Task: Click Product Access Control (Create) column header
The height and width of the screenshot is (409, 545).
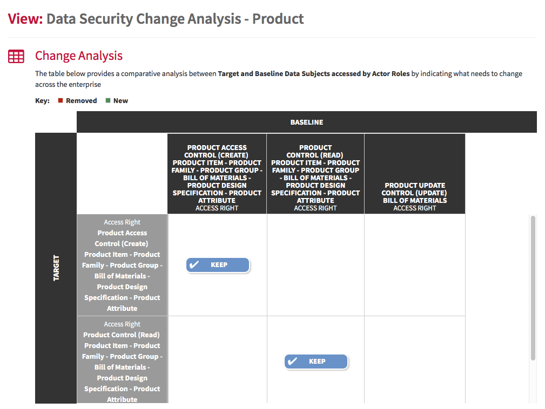Action: (217, 174)
